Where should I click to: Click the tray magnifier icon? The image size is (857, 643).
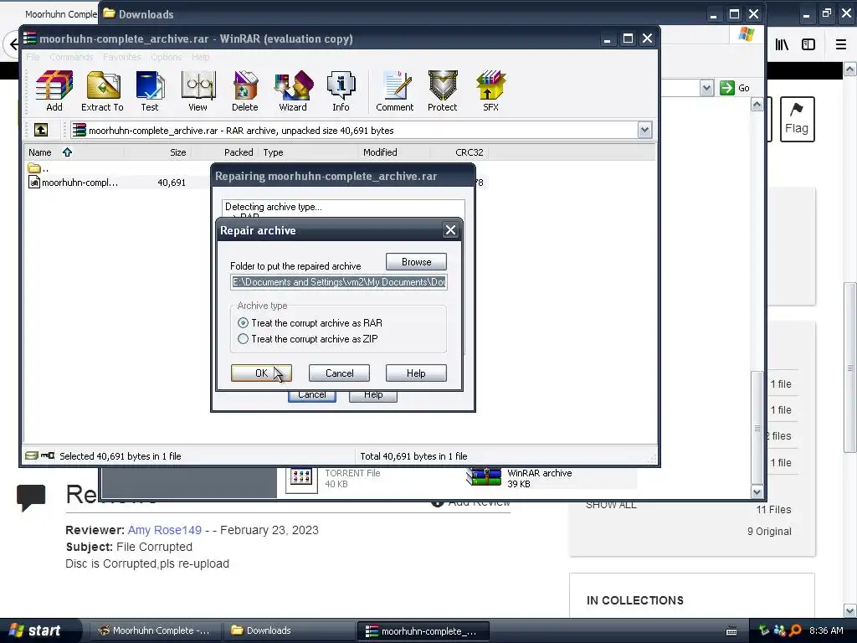pos(795,630)
